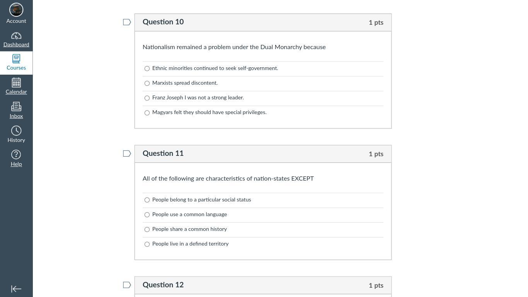Screen dimensions: 528x297
Task: Go to the Dashboard icon
Action: pyautogui.click(x=16, y=36)
